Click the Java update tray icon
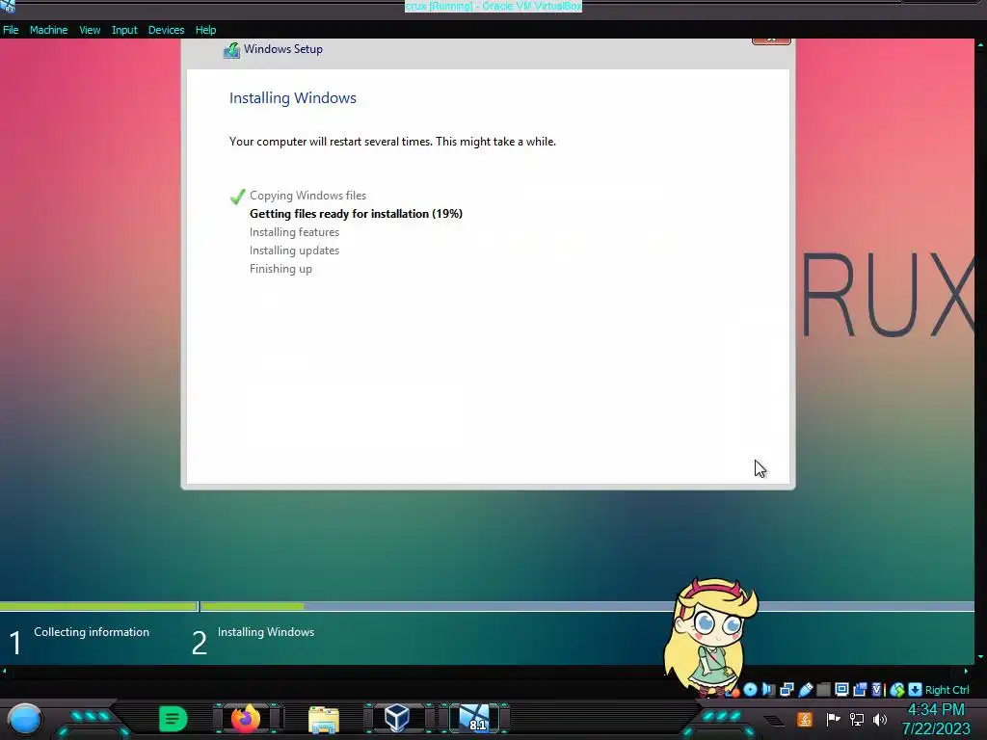This screenshot has width=987, height=740. coord(805,719)
